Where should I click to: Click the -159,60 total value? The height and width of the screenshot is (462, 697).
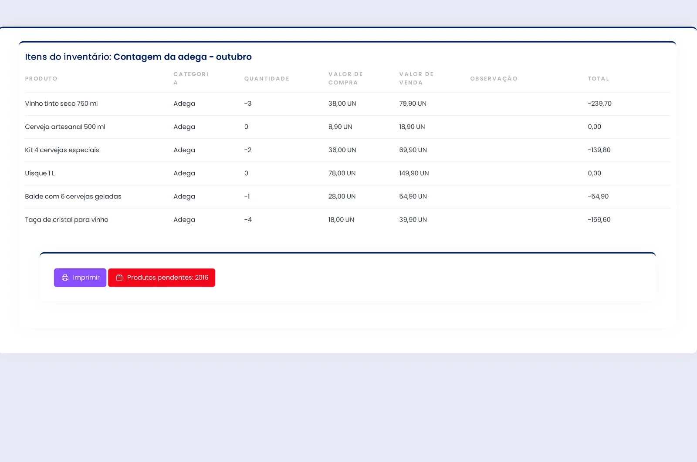point(599,220)
